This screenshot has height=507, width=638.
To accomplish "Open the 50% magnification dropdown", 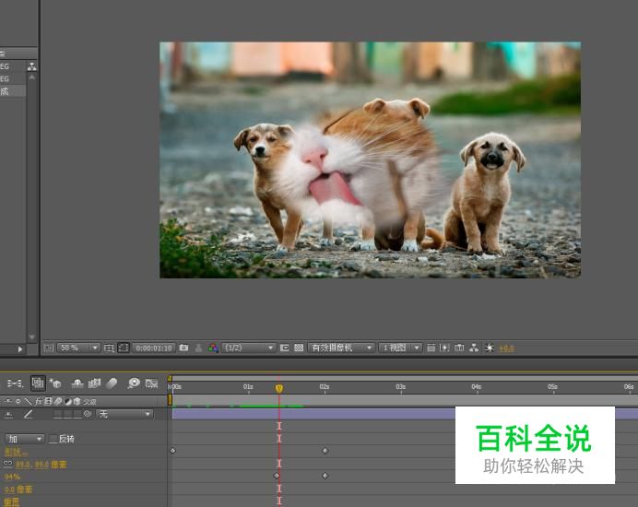I will pyautogui.click(x=79, y=348).
